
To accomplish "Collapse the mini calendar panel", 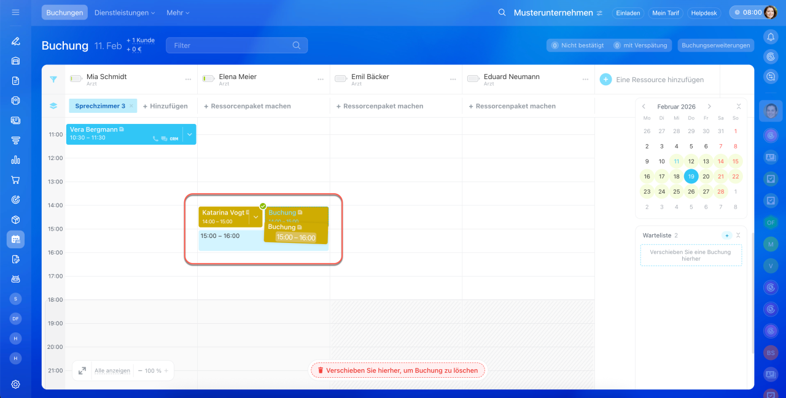I will tap(739, 106).
